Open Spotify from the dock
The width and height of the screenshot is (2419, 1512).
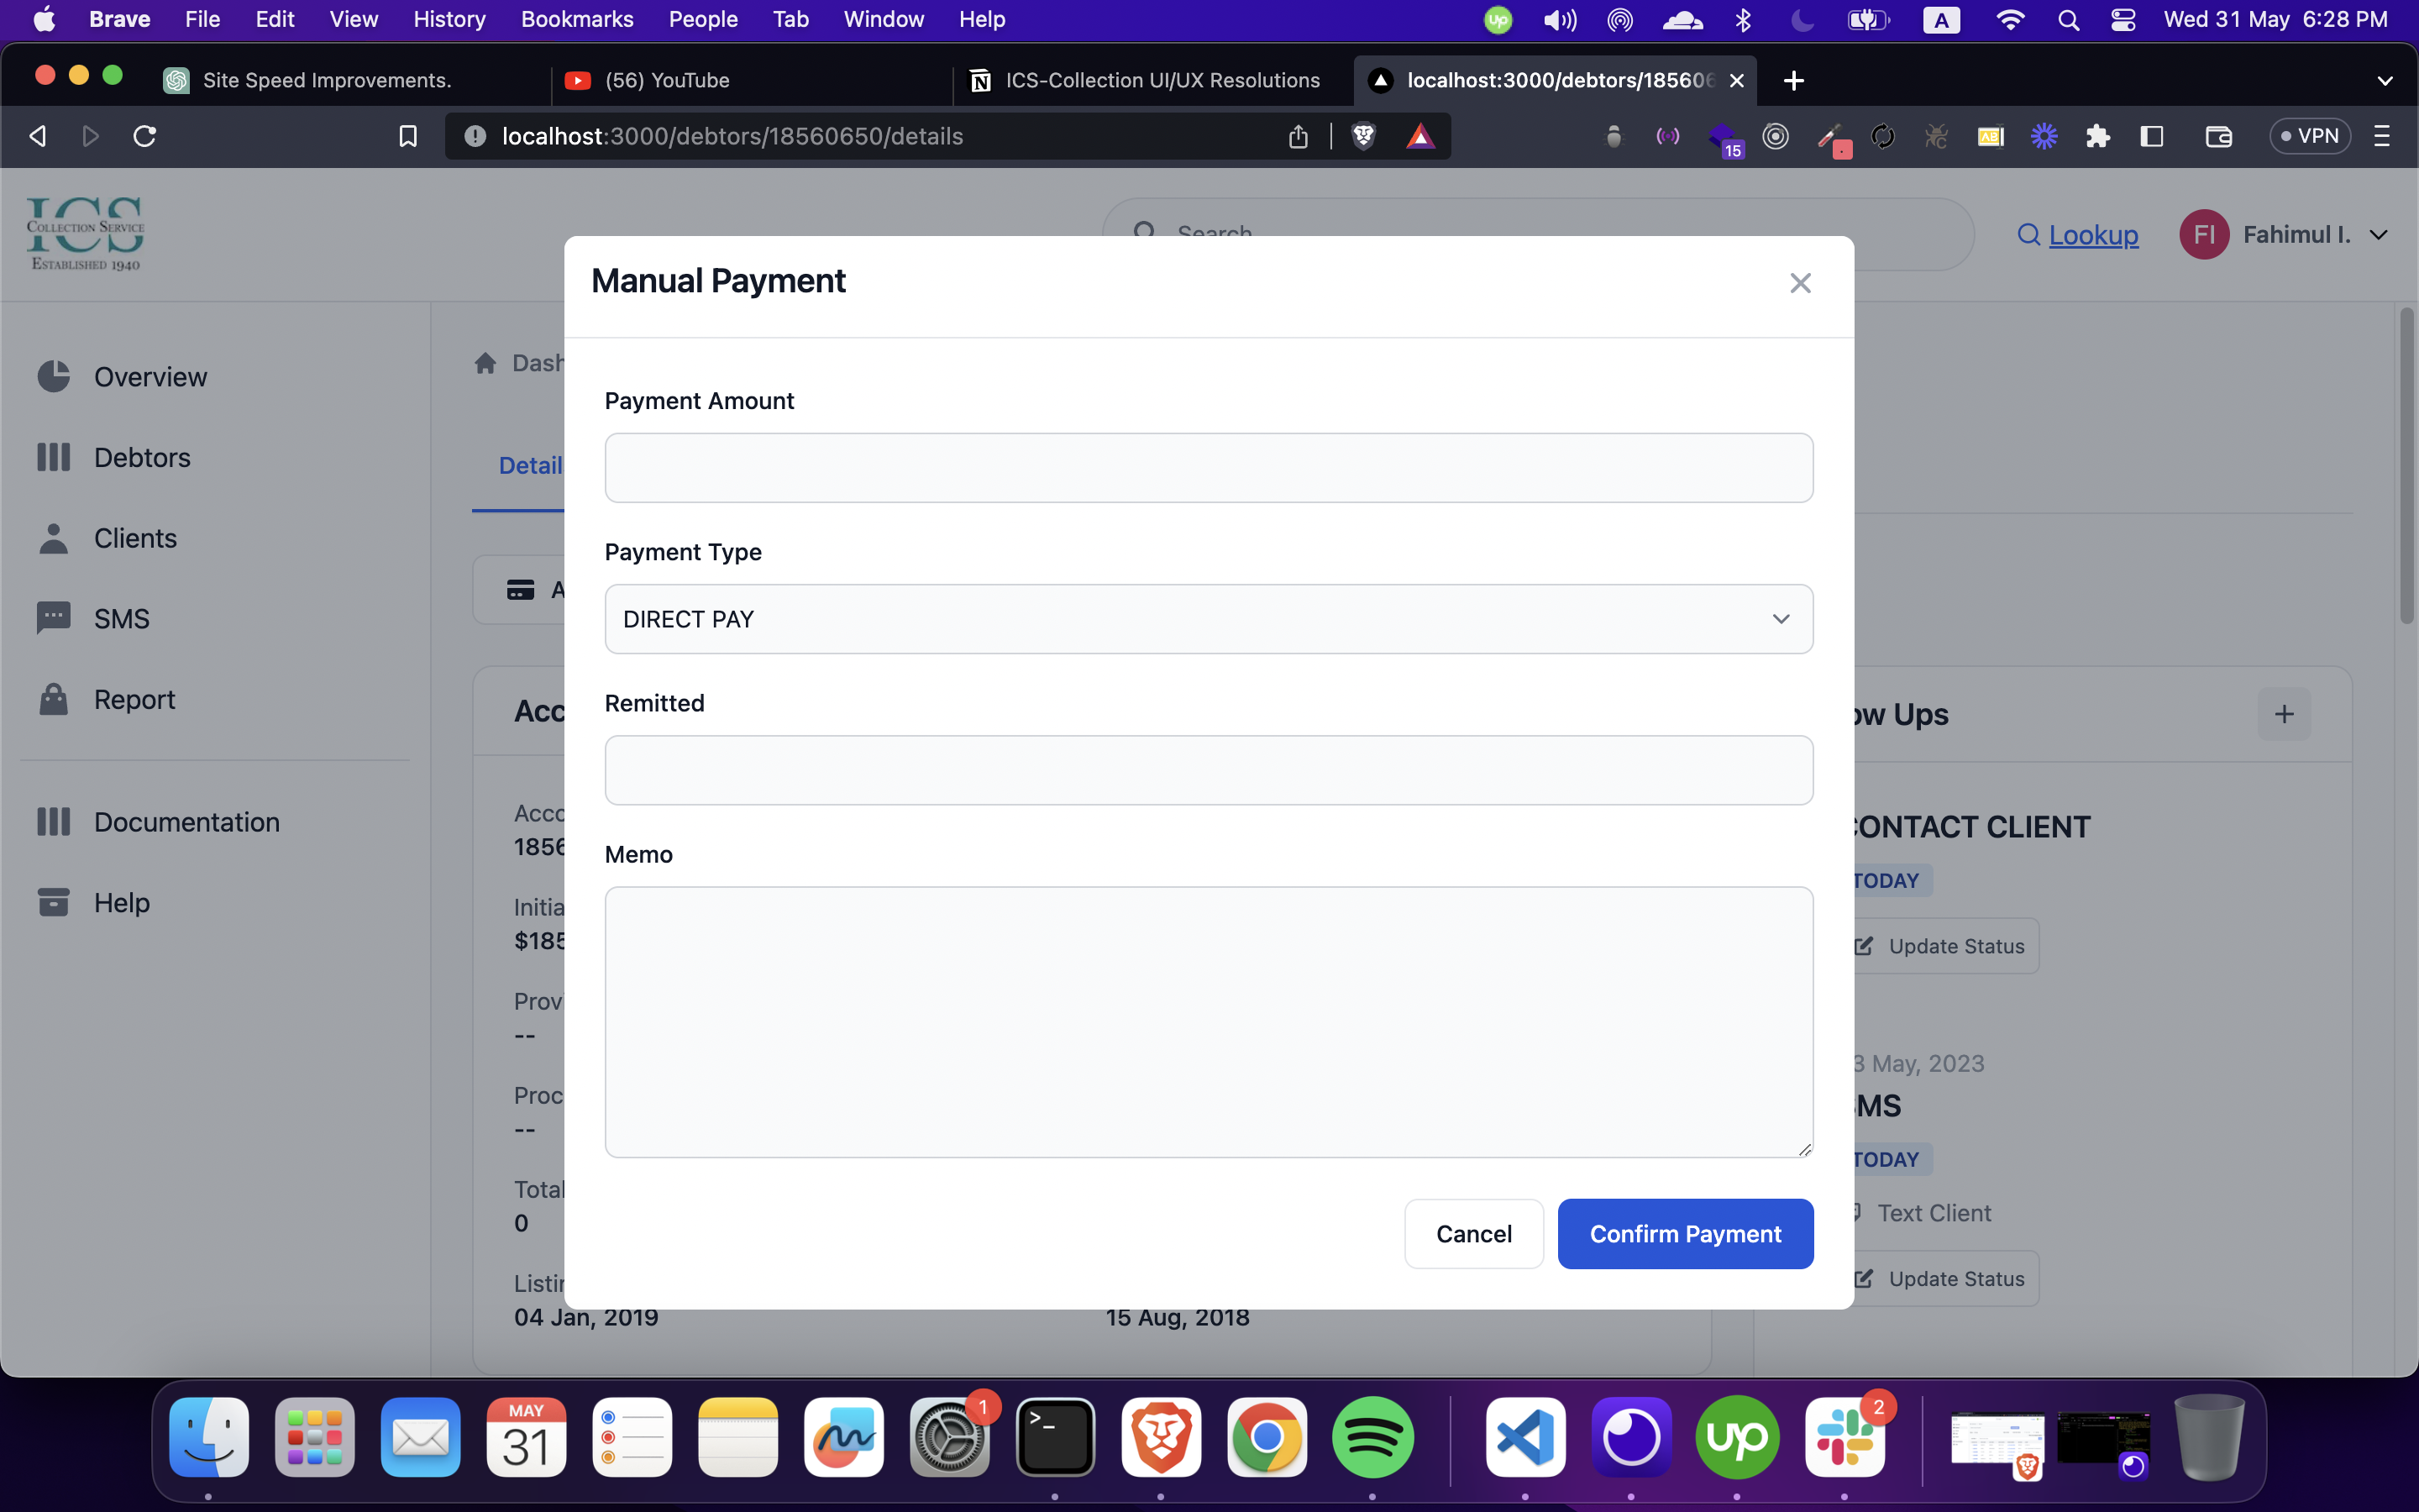point(1372,1438)
